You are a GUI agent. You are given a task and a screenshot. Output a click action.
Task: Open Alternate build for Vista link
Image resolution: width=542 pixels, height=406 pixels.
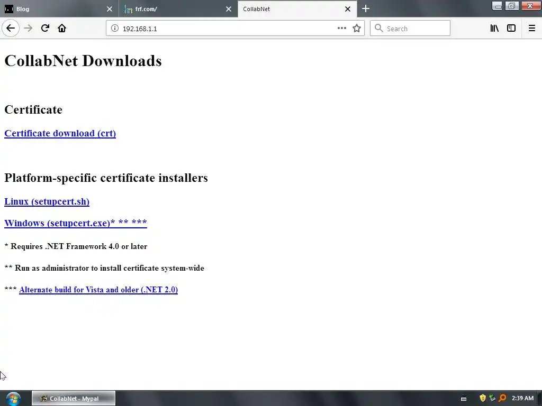[x=98, y=290]
